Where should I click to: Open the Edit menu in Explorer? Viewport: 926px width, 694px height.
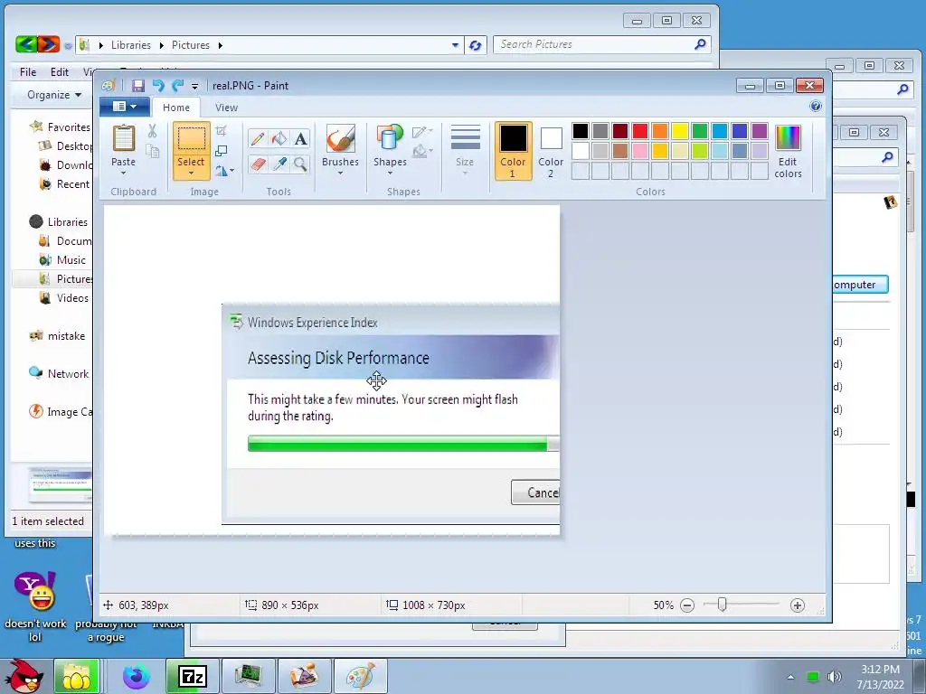(x=59, y=72)
